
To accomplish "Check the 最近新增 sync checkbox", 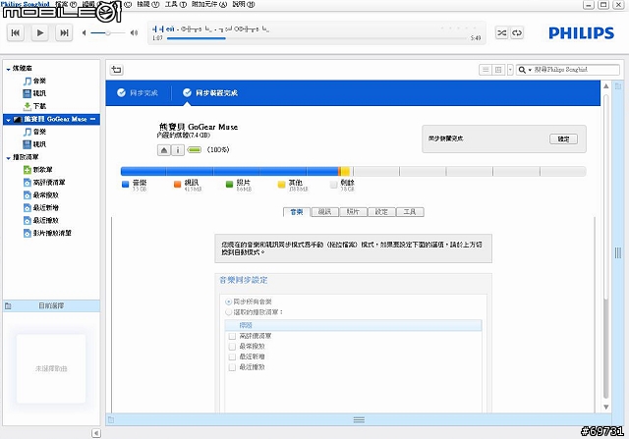I will tap(232, 357).
